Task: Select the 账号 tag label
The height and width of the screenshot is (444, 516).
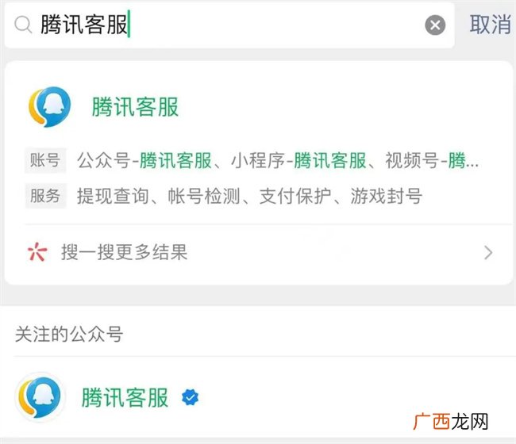Action: click(x=45, y=160)
